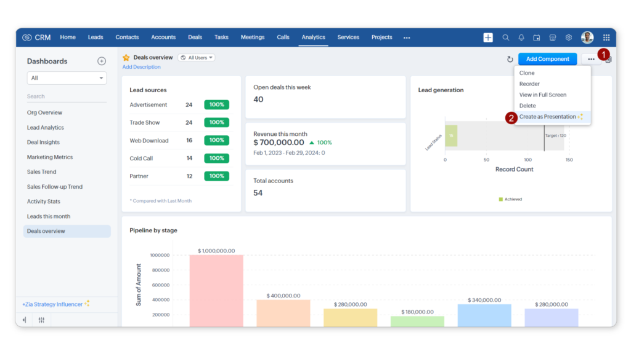Open the filter settings icon at sidebar bottom

41,320
